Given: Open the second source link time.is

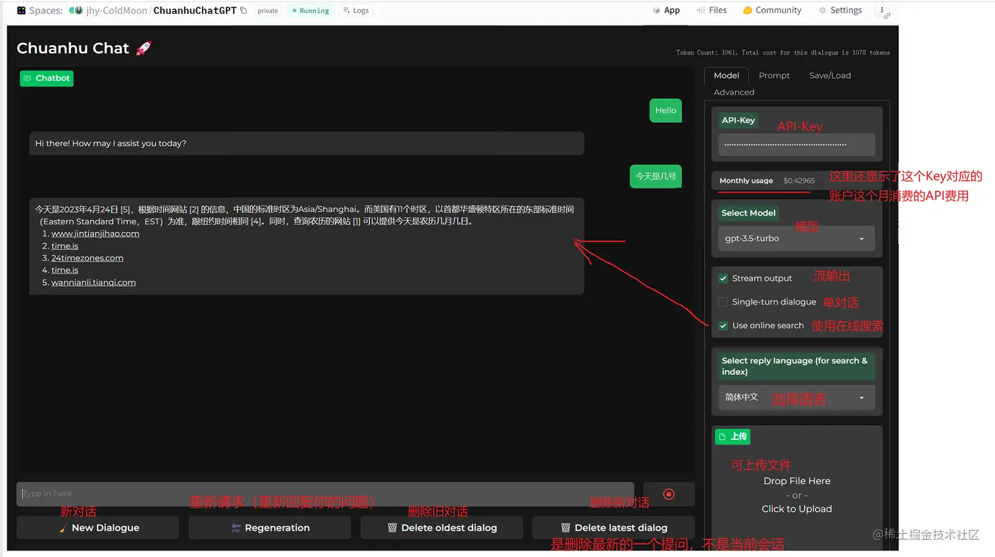Looking at the screenshot, I should (64, 246).
